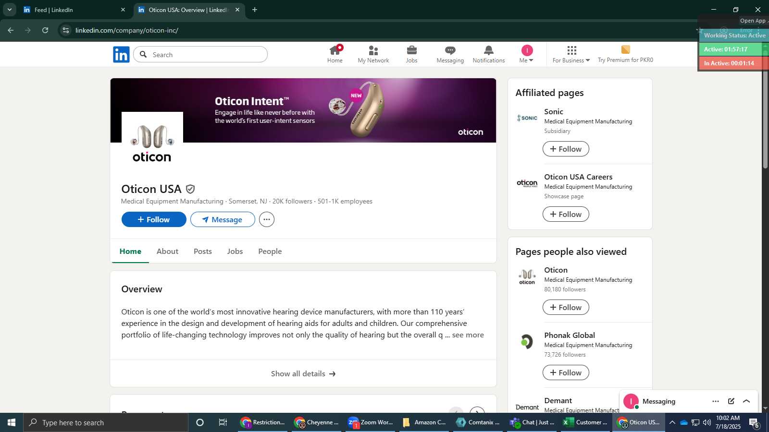View site information icon in address bar
The height and width of the screenshot is (432, 769).
point(66,30)
